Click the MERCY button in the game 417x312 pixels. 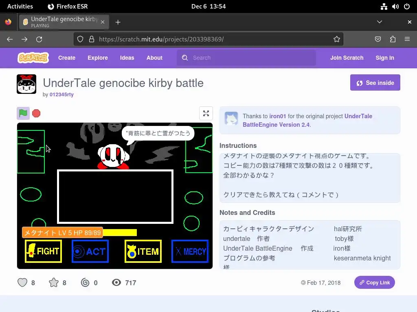[x=190, y=251]
